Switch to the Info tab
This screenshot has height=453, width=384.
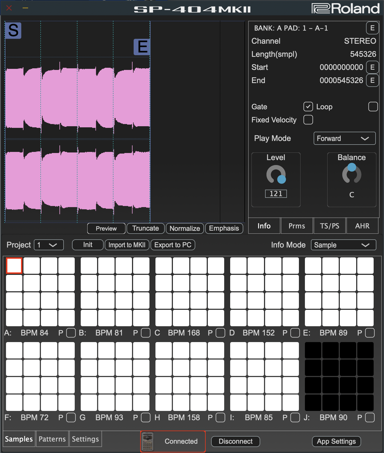[x=264, y=226]
